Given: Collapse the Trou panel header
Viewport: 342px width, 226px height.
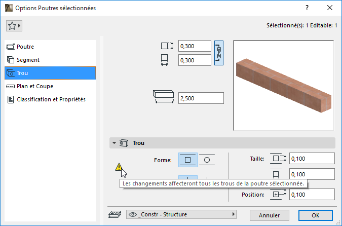Looking at the screenshot, I should click(114, 143).
